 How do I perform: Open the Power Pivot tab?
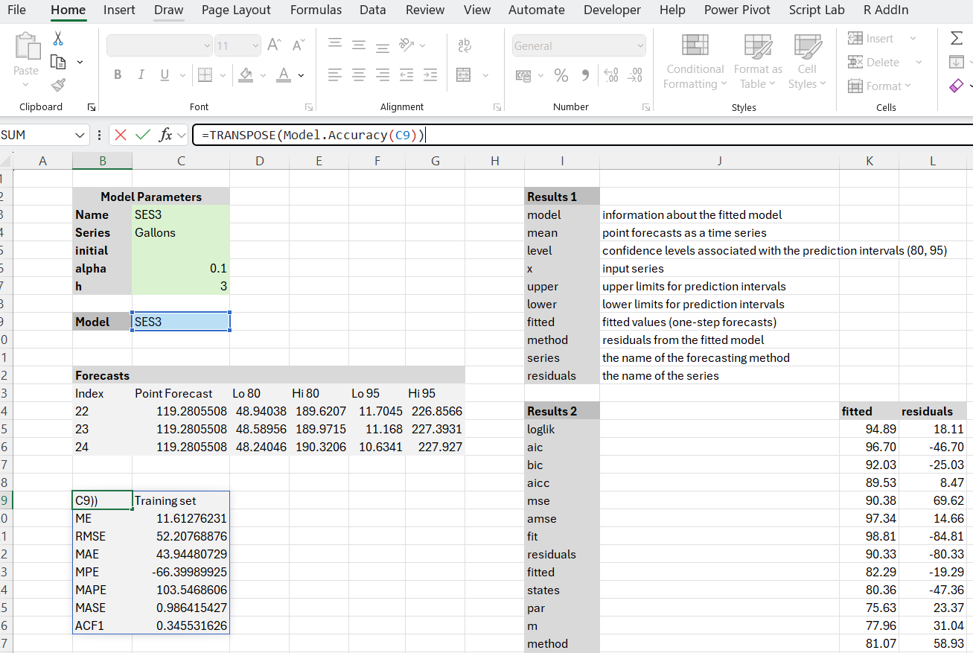[737, 10]
